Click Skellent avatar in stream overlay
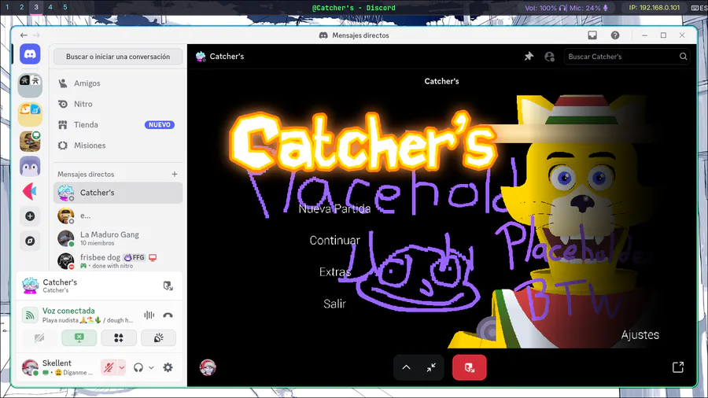 coord(208,367)
